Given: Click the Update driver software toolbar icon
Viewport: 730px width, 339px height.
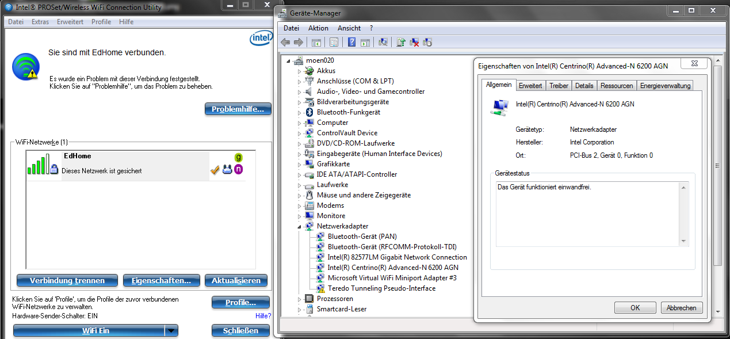Looking at the screenshot, I should [401, 42].
